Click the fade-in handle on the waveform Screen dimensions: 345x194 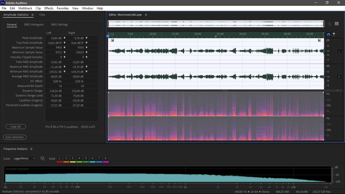(x=112, y=40)
